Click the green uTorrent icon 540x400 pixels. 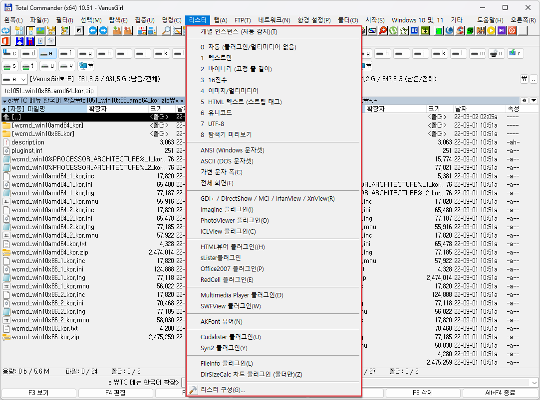tap(394, 30)
